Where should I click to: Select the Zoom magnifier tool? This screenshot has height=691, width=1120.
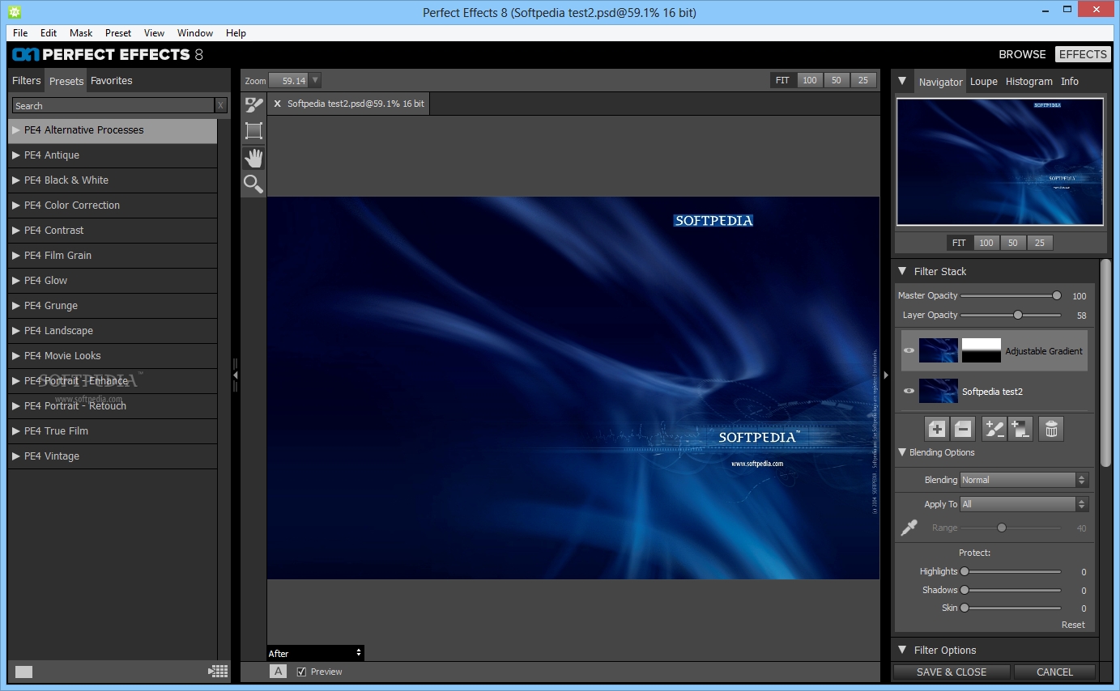253,184
